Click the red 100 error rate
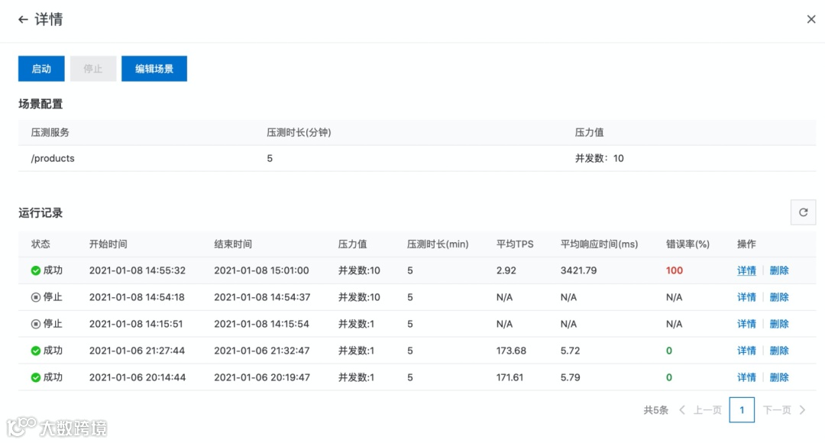 pyautogui.click(x=674, y=270)
